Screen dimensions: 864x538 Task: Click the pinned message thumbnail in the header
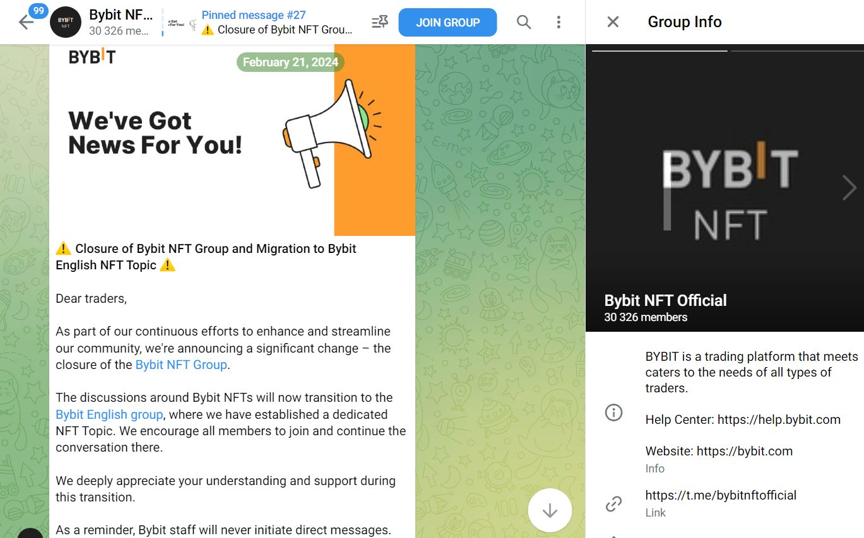pos(182,23)
